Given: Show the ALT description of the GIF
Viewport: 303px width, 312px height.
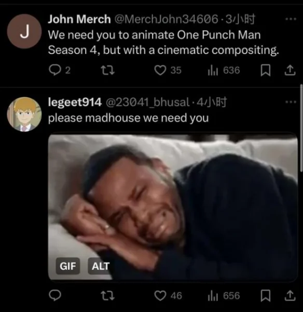Looking at the screenshot, I should 101,266.
